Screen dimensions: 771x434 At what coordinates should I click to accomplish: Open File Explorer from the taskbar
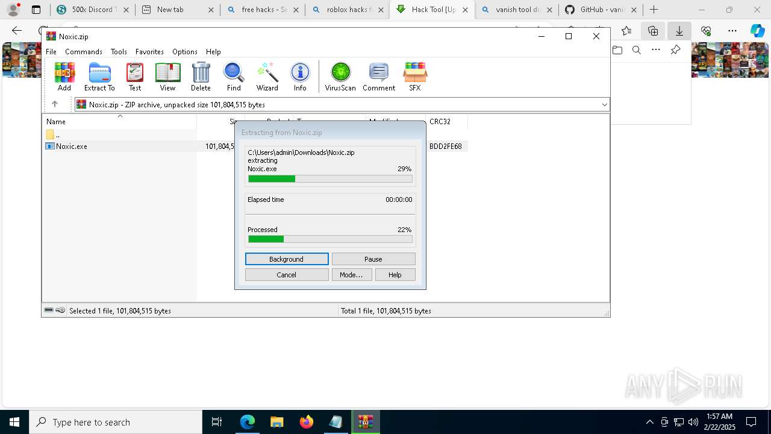click(x=276, y=422)
